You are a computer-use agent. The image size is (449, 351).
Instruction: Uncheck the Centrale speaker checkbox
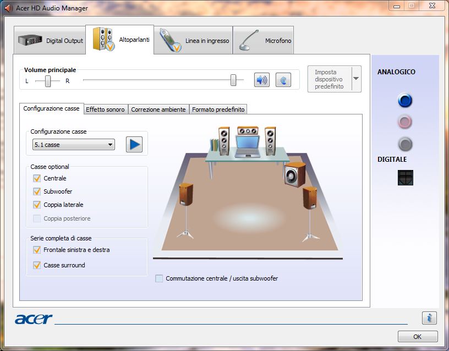pyautogui.click(x=37, y=178)
